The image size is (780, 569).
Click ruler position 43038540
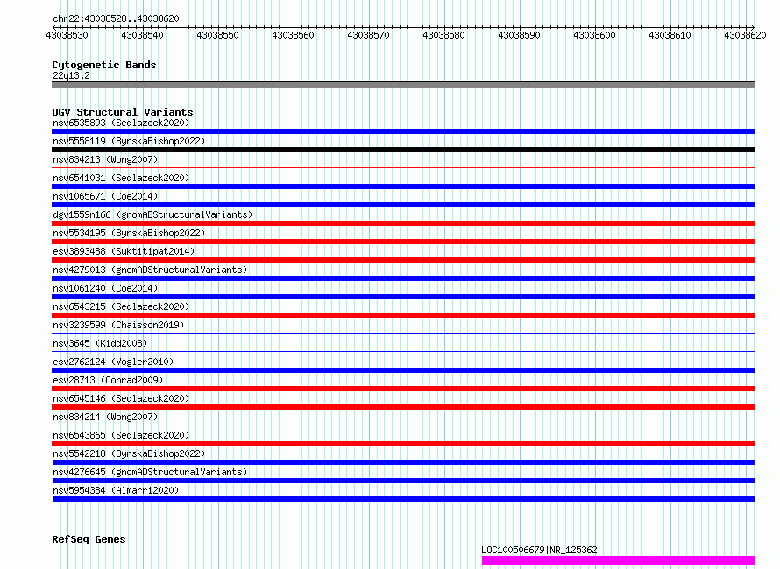(142, 35)
